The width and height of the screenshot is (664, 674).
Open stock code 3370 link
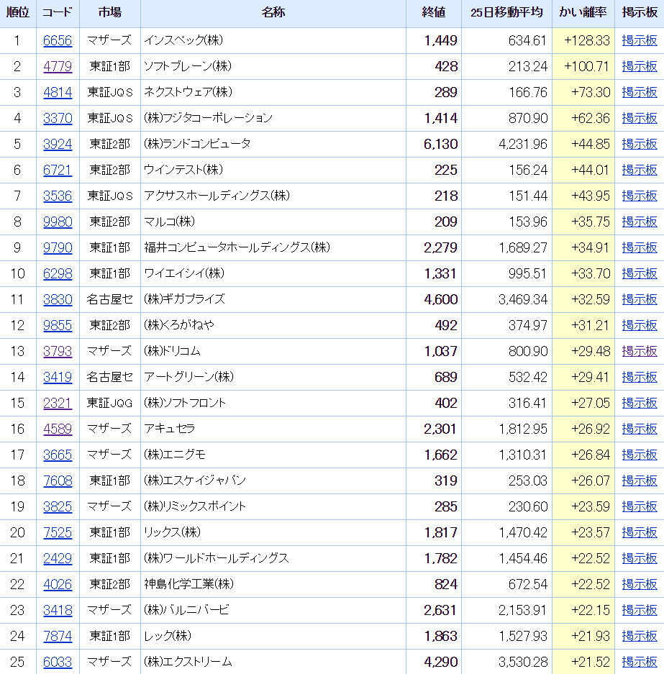[58, 118]
